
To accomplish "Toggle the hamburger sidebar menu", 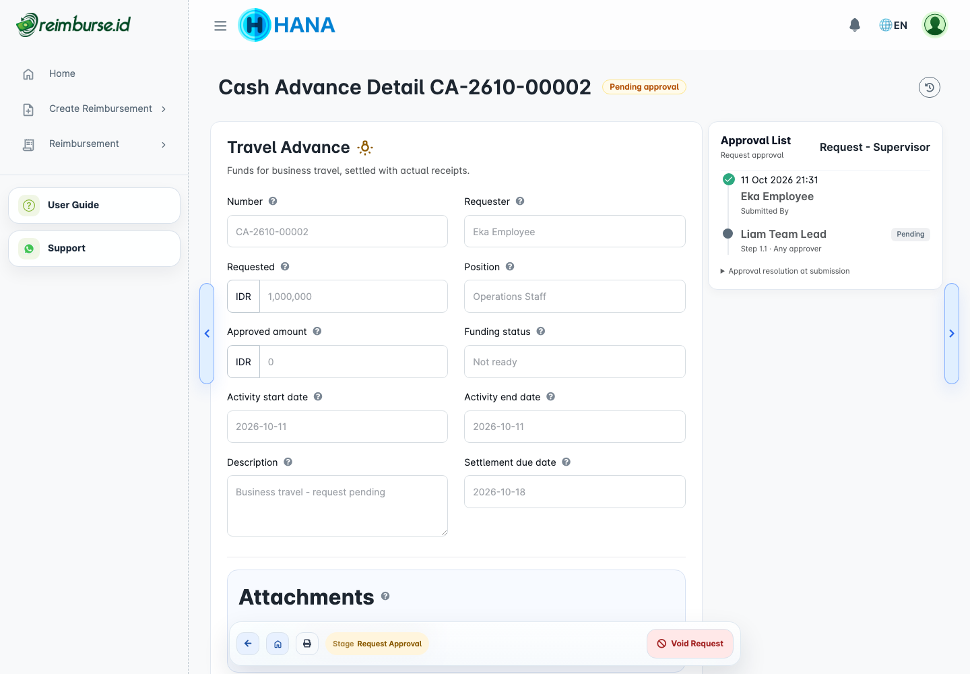I will point(220,26).
